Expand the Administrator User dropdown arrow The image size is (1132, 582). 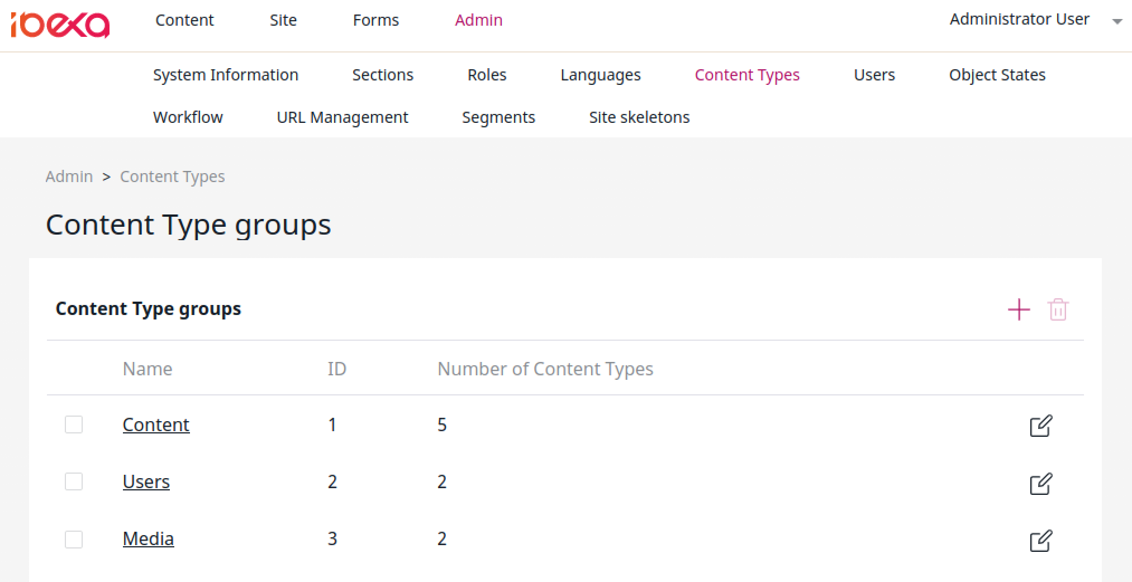click(1117, 21)
